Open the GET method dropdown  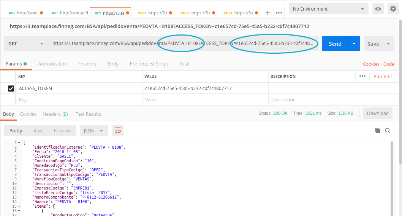[x=26, y=44]
